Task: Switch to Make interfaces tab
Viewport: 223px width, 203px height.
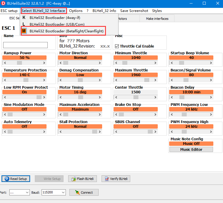Action: [157, 19]
